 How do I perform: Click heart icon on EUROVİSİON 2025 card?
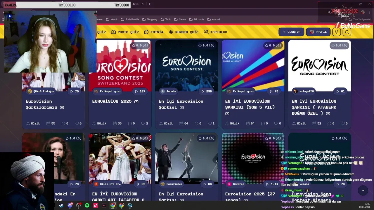pyautogui.click(x=143, y=123)
